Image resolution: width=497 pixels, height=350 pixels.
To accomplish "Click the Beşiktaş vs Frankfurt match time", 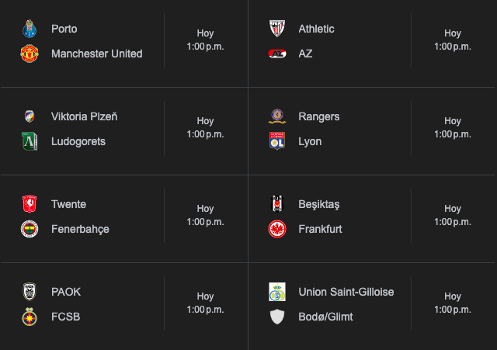I will (453, 216).
